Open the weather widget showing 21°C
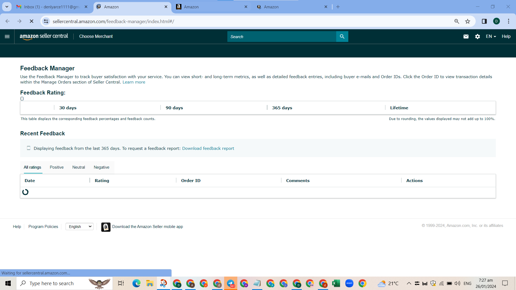 click(x=388, y=283)
